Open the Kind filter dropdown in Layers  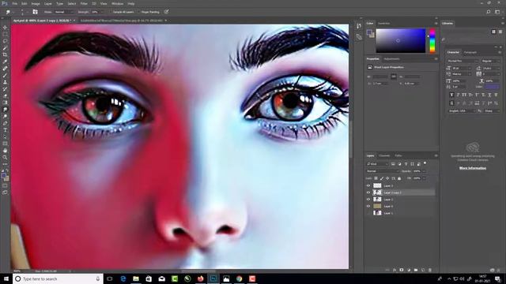click(377, 164)
